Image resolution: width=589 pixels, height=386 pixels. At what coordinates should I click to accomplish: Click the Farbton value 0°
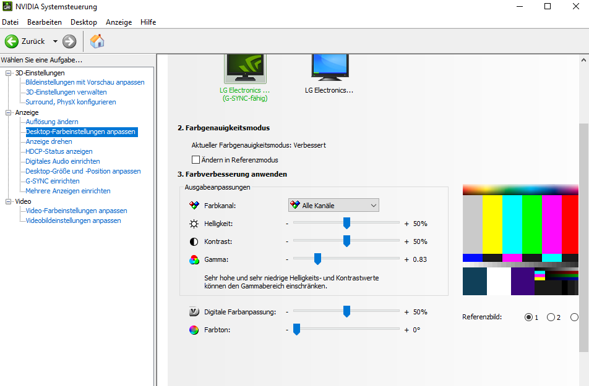point(416,330)
